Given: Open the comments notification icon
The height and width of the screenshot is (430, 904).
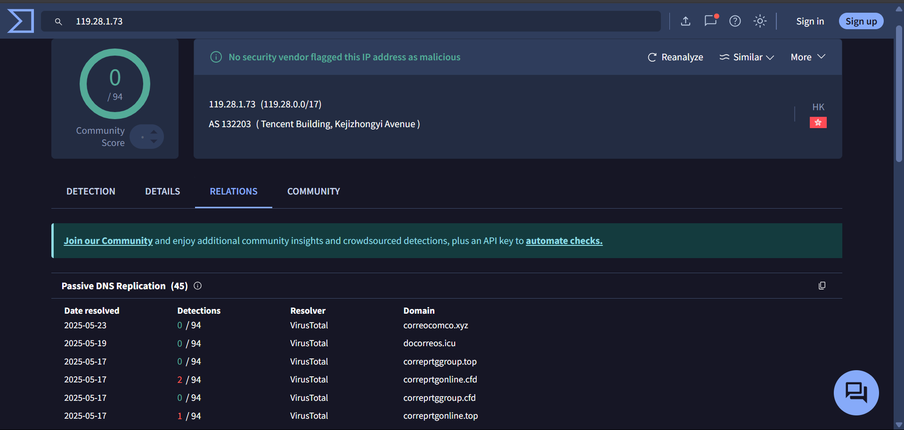Looking at the screenshot, I should tap(710, 21).
